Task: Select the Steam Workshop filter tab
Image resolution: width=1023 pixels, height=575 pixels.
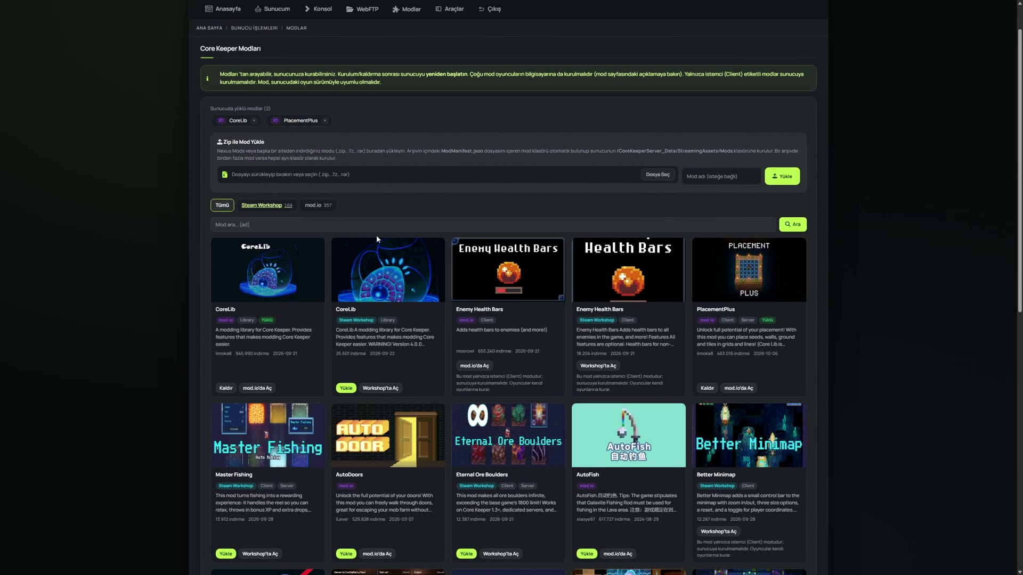Action: (x=266, y=205)
